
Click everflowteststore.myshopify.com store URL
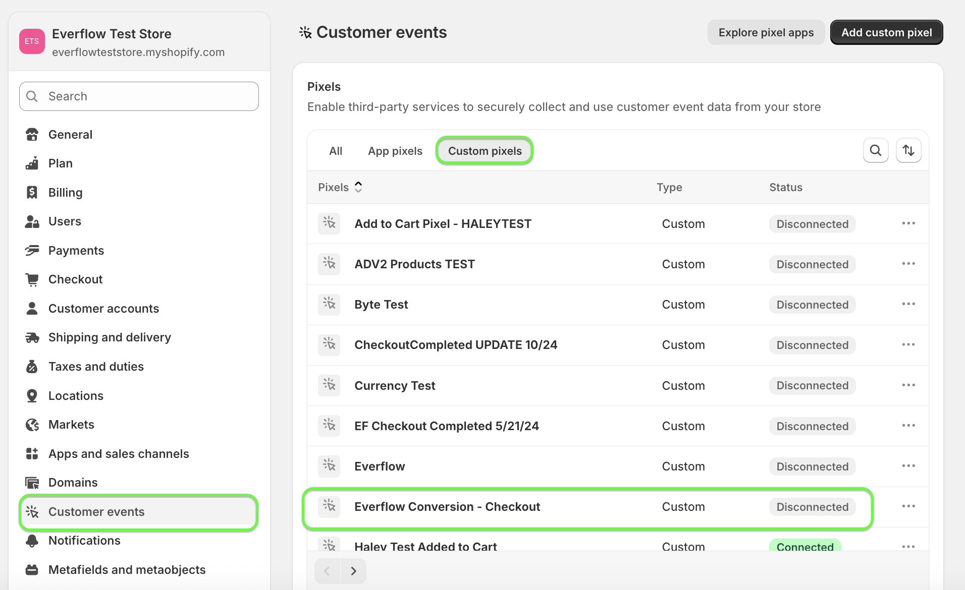click(138, 52)
